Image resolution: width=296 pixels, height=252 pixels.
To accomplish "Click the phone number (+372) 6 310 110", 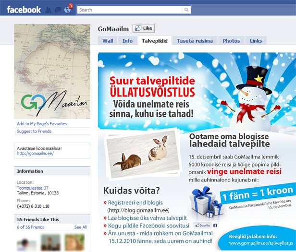I will click(x=33, y=206).
